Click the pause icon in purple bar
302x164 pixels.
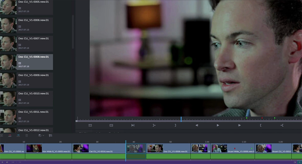click(2, 162)
